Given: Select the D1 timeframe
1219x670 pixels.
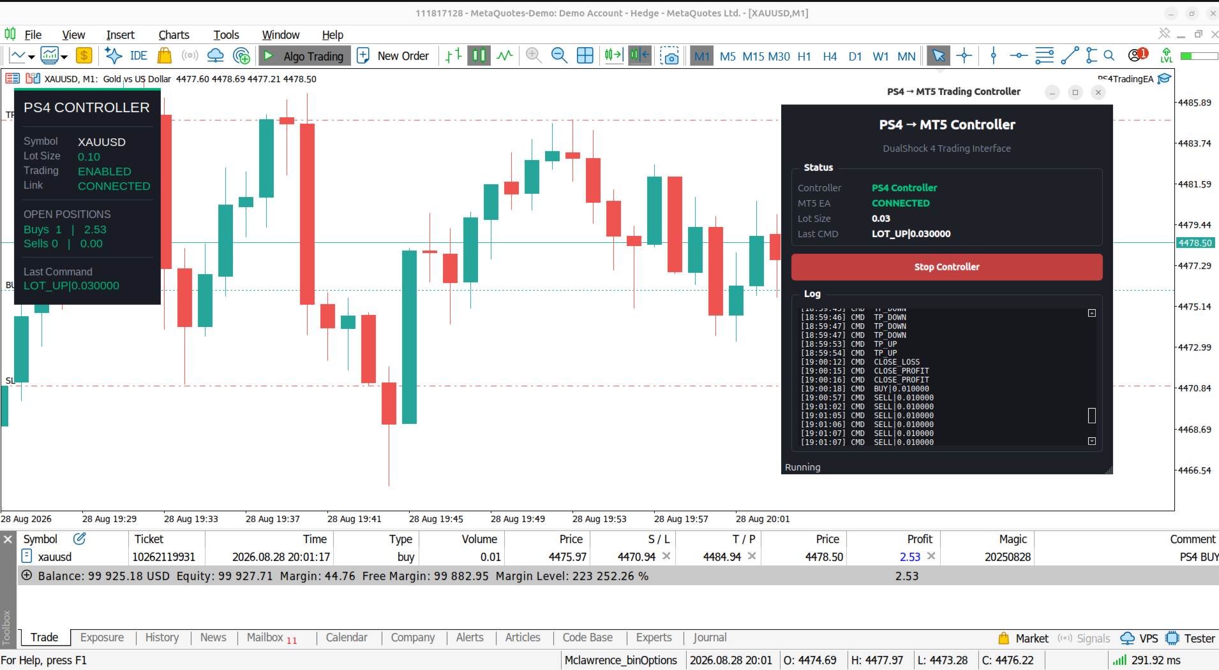Looking at the screenshot, I should [x=855, y=56].
